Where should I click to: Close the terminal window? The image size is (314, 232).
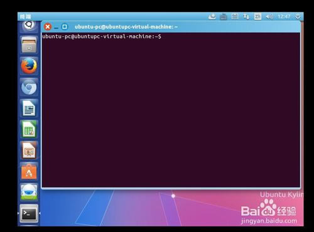pos(48,27)
